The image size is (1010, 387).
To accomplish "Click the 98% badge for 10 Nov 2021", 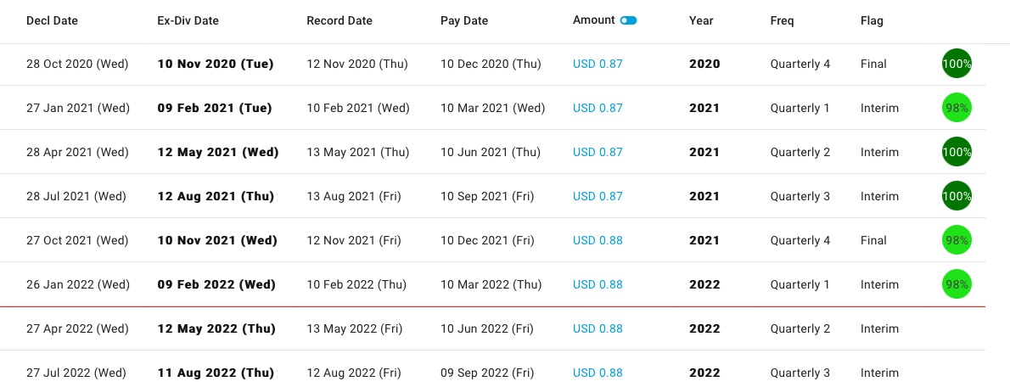I will pyautogui.click(x=957, y=240).
